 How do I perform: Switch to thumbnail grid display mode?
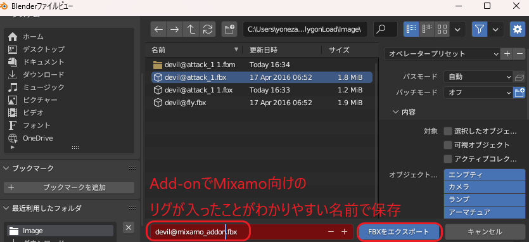click(442, 29)
